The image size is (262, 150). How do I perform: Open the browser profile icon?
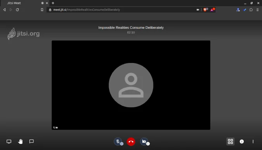tap(238, 10)
